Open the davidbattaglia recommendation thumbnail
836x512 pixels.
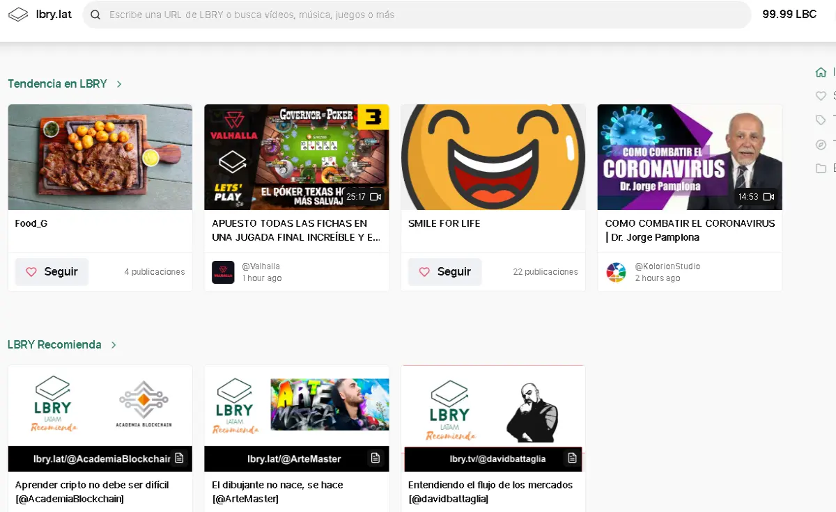point(493,418)
